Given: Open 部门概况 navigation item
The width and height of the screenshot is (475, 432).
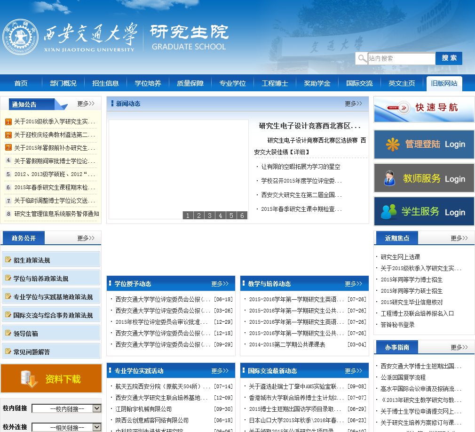Looking at the screenshot, I should point(63,83).
